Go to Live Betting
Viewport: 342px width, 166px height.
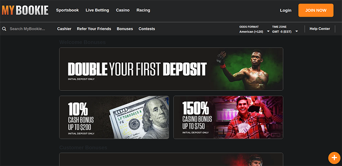click(97, 10)
